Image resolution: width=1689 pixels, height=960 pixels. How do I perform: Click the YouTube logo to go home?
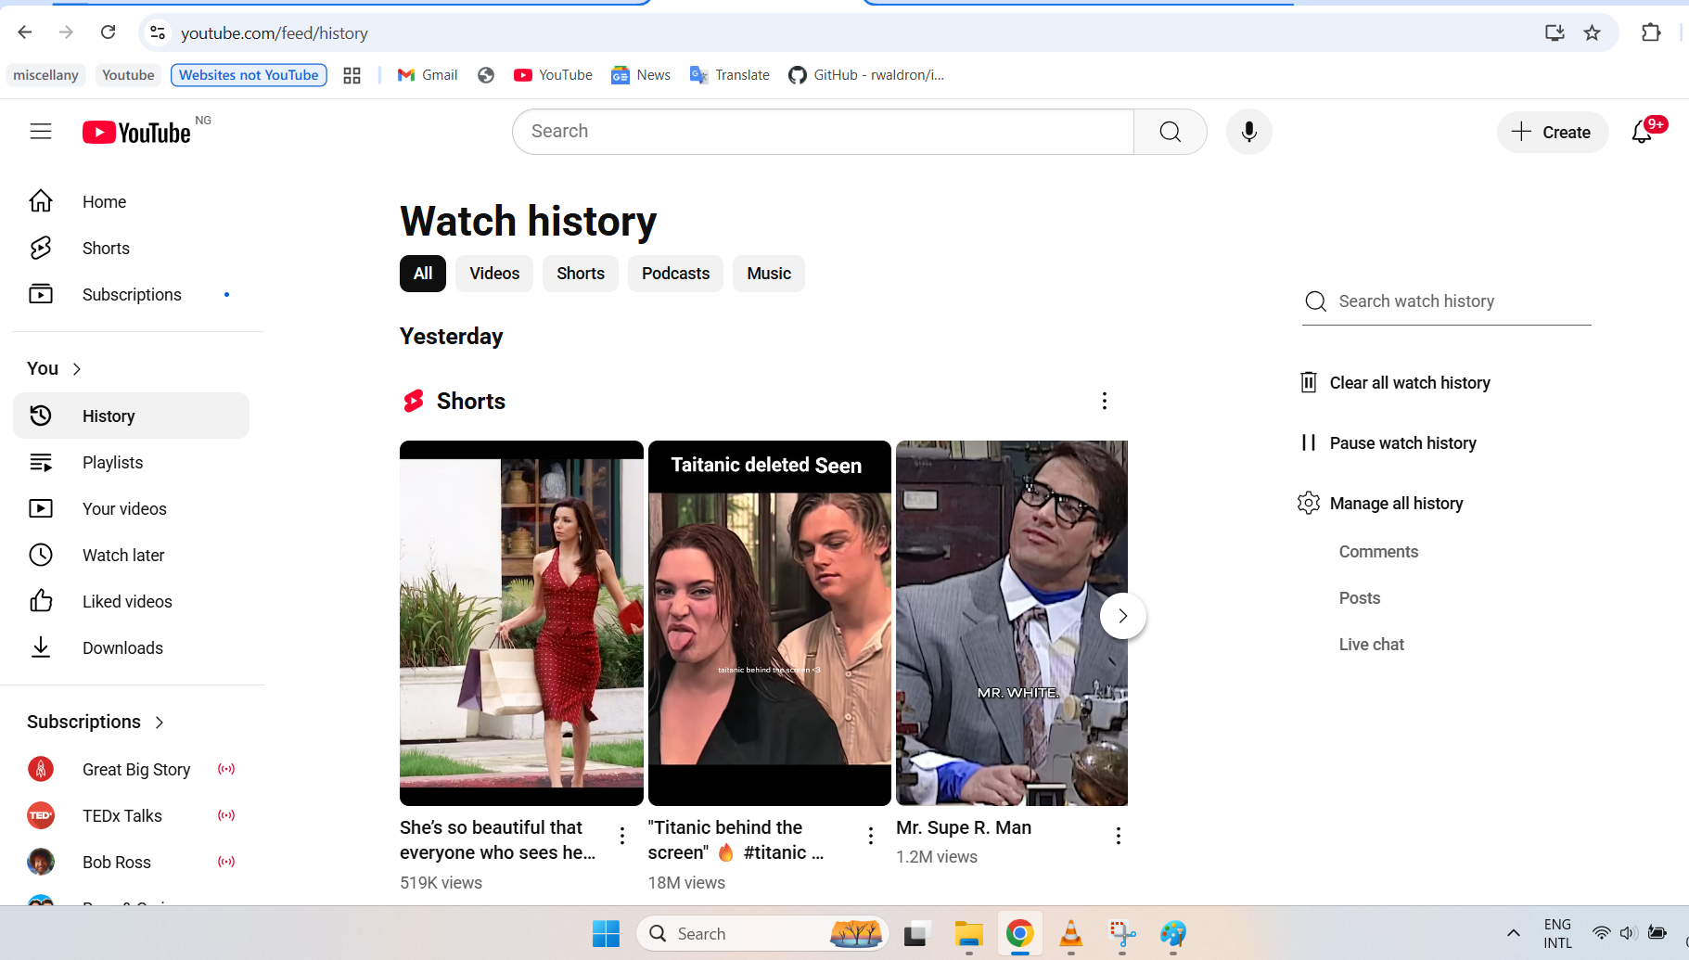pos(137,131)
